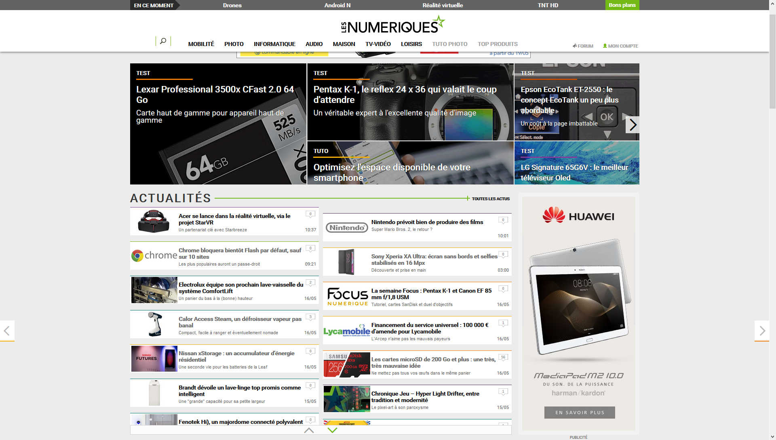This screenshot has height=440, width=776.
Task: Click the Calor steamer thumbnail
Action: [154, 324]
